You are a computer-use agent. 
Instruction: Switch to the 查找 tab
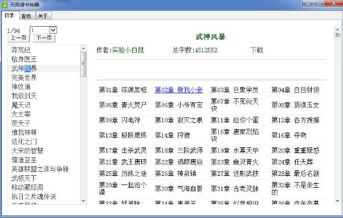pyautogui.click(x=26, y=16)
